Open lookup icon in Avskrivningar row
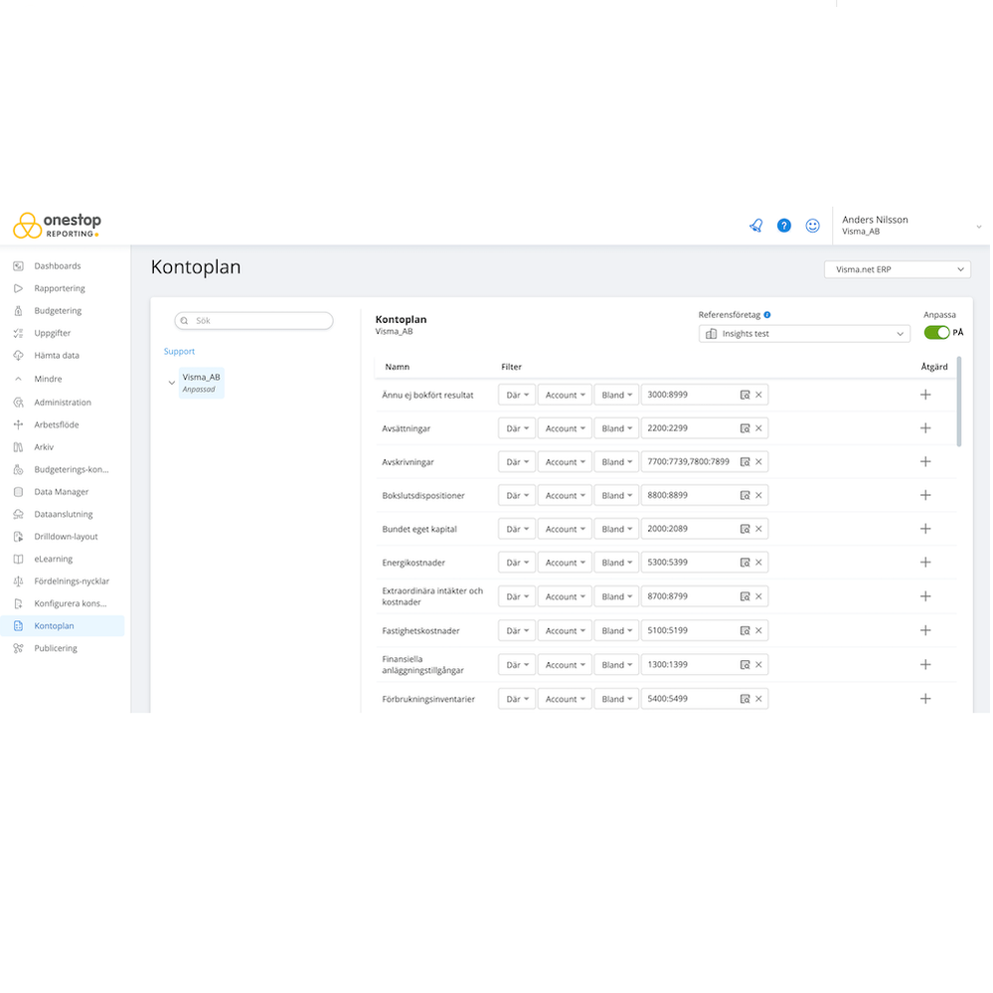Screen dimensions: 993x993 [x=745, y=461]
